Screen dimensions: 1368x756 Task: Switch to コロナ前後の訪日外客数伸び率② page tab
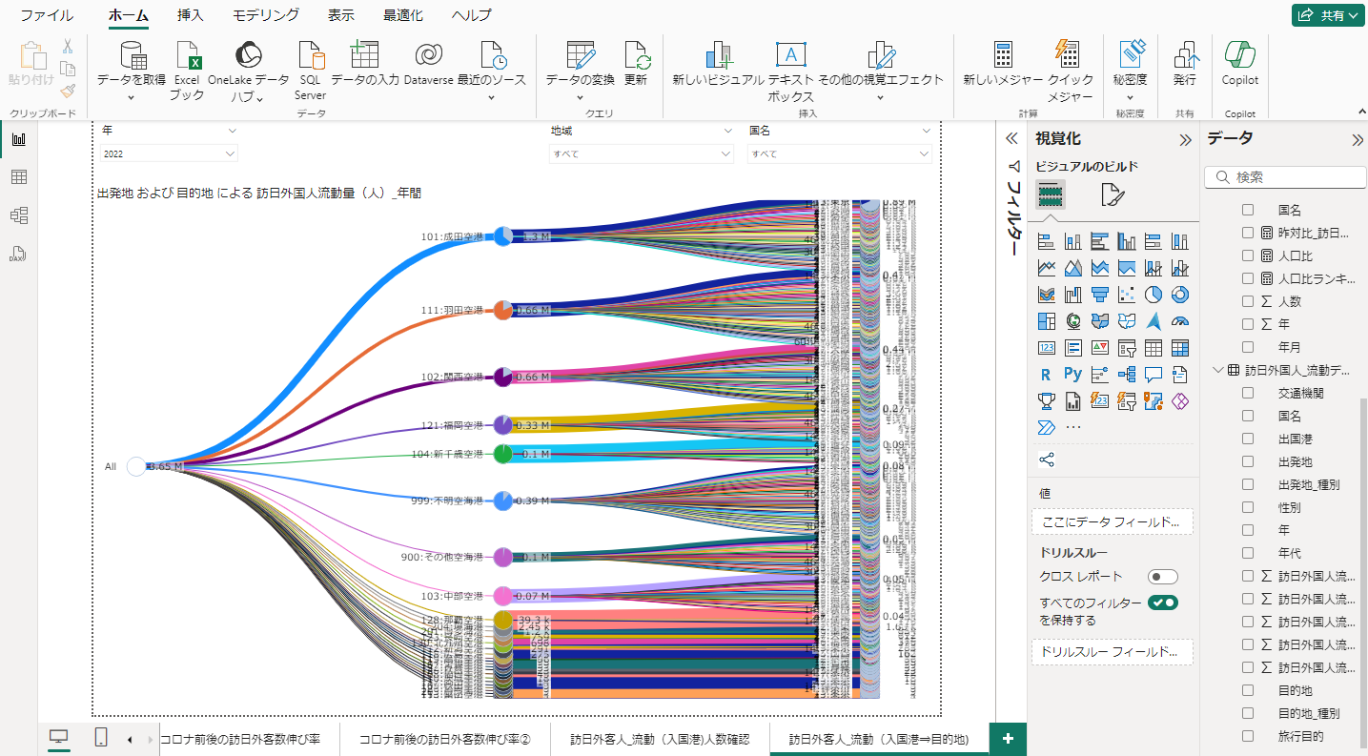click(x=443, y=739)
